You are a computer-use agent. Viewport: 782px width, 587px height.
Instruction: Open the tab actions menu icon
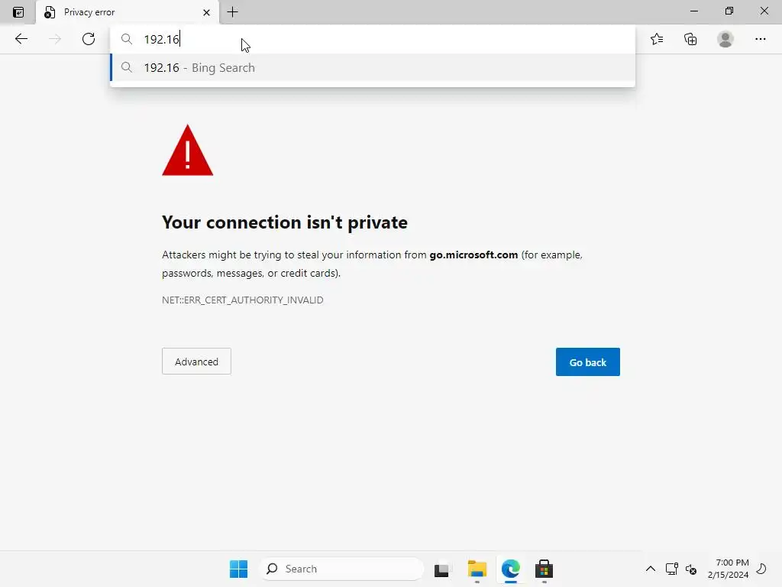click(18, 12)
